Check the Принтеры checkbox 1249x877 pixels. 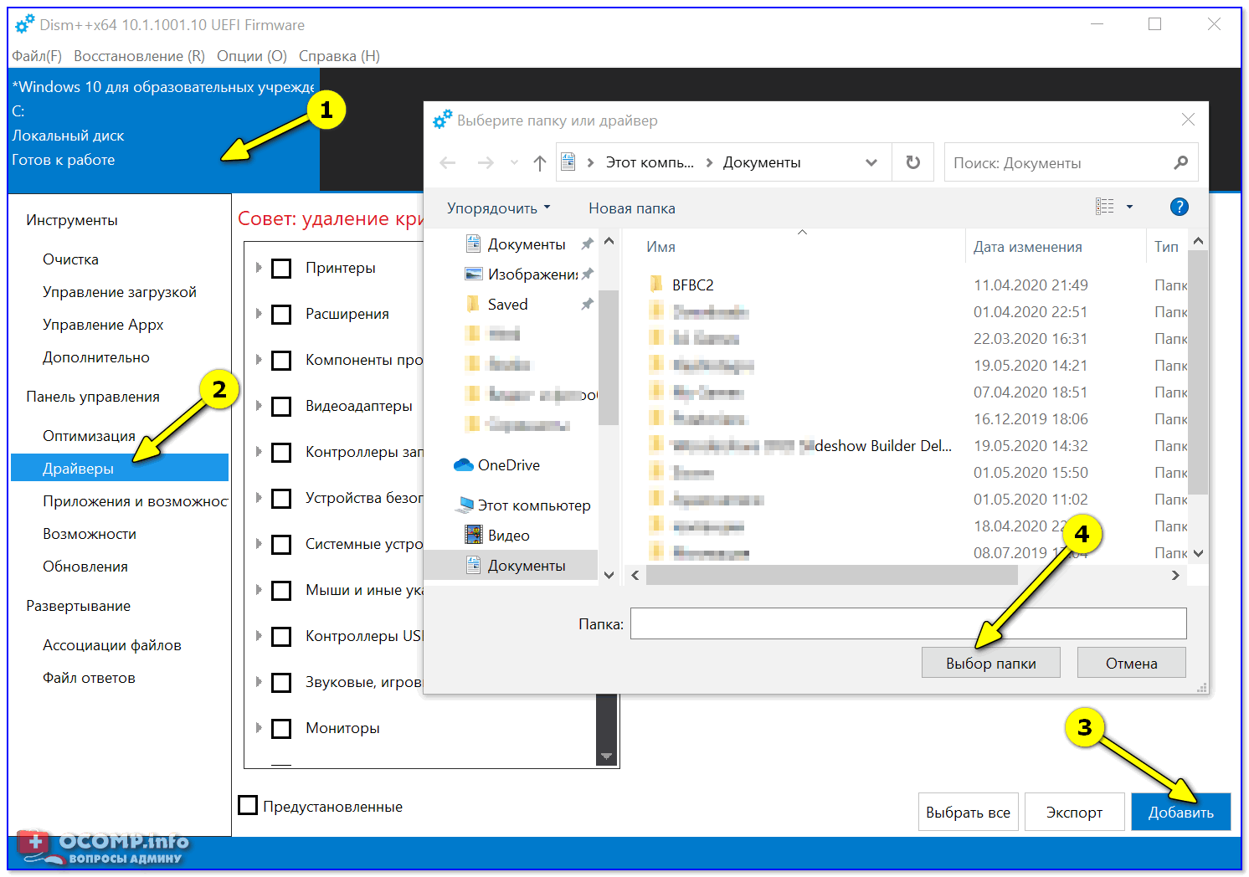(x=282, y=269)
